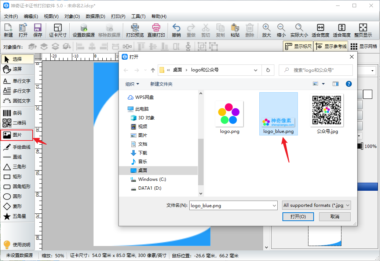Toggle 显示网格 grid display
The height and width of the screenshot is (261, 380).
click(363, 46)
